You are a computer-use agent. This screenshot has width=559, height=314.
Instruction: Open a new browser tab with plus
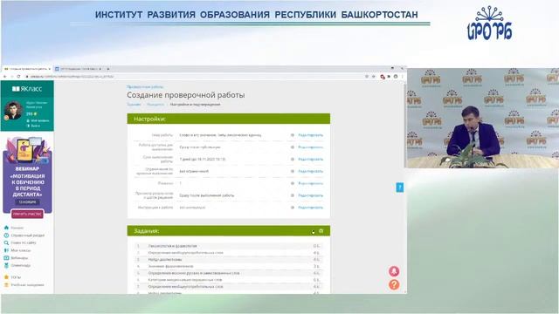point(108,69)
